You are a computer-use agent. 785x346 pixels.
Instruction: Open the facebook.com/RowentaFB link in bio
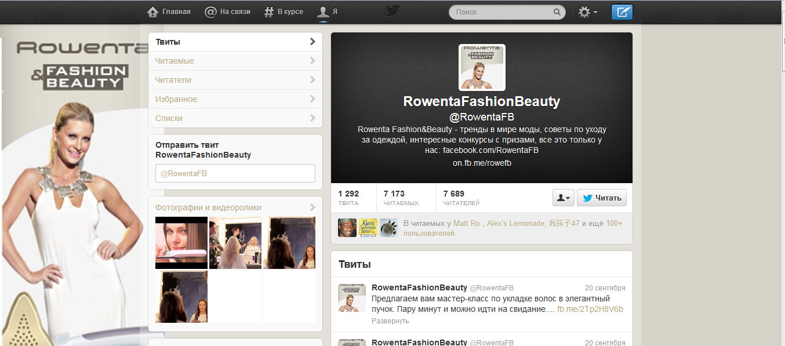[490, 150]
